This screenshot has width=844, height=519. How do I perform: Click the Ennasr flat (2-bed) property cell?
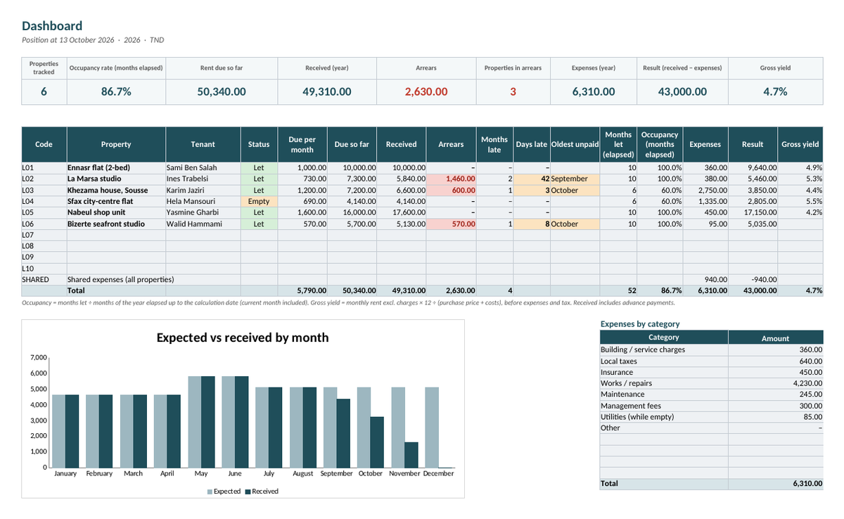pyautogui.click(x=115, y=168)
